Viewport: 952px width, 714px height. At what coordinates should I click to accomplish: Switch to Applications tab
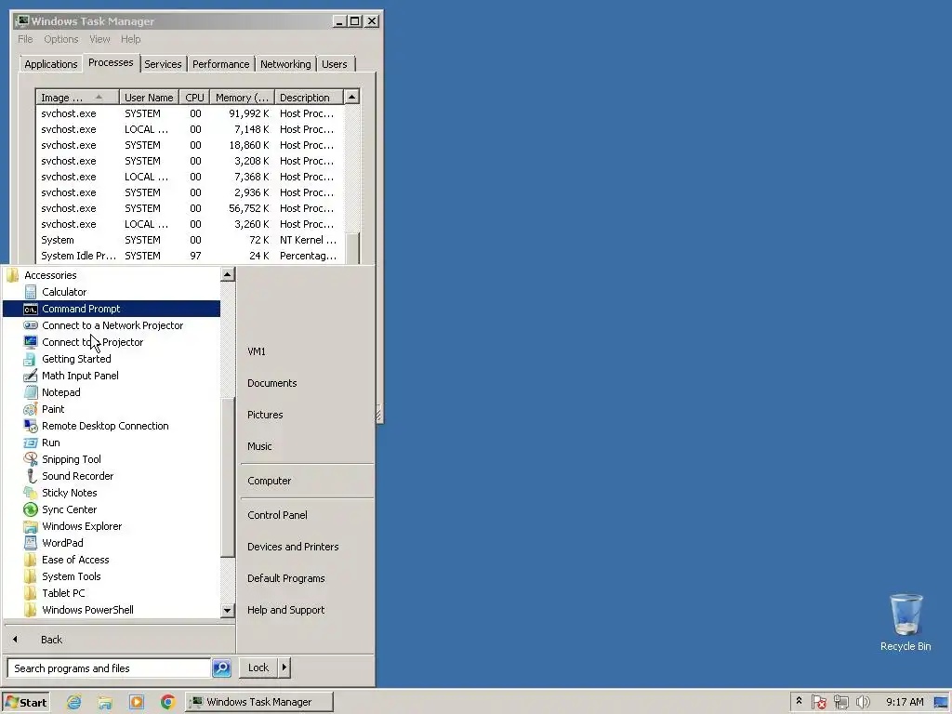coord(51,64)
